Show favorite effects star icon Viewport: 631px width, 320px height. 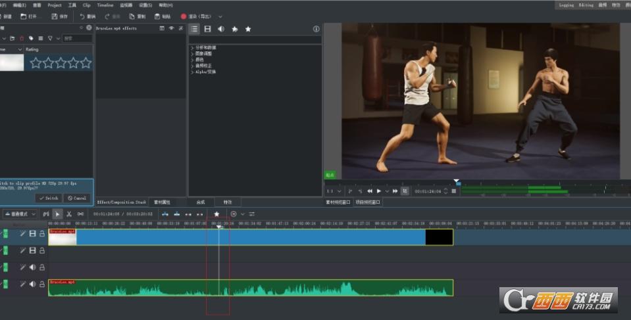point(248,29)
